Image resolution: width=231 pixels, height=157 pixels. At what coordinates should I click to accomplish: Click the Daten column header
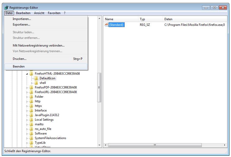tap(168, 19)
